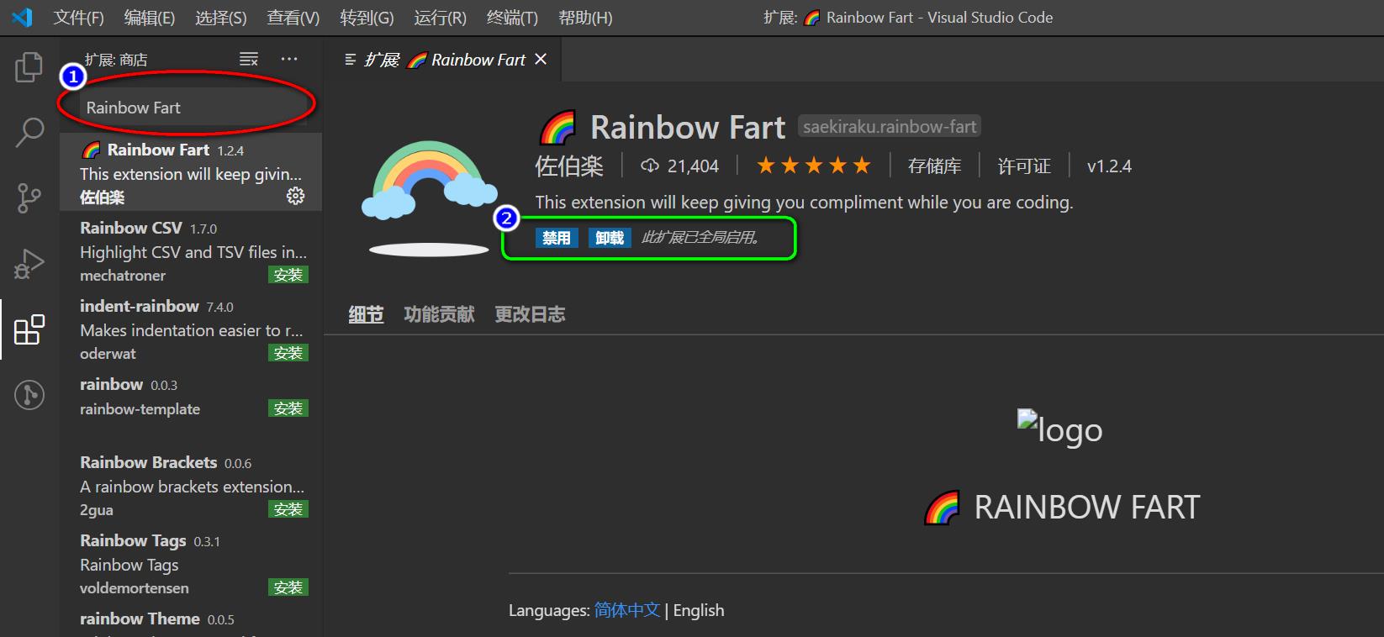
Task: Click the 卸载 button
Action: pyautogui.click(x=610, y=238)
